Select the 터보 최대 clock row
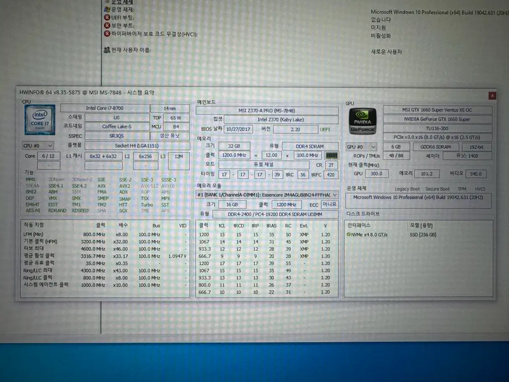The height and width of the screenshot is (382, 509). [x=105, y=249]
